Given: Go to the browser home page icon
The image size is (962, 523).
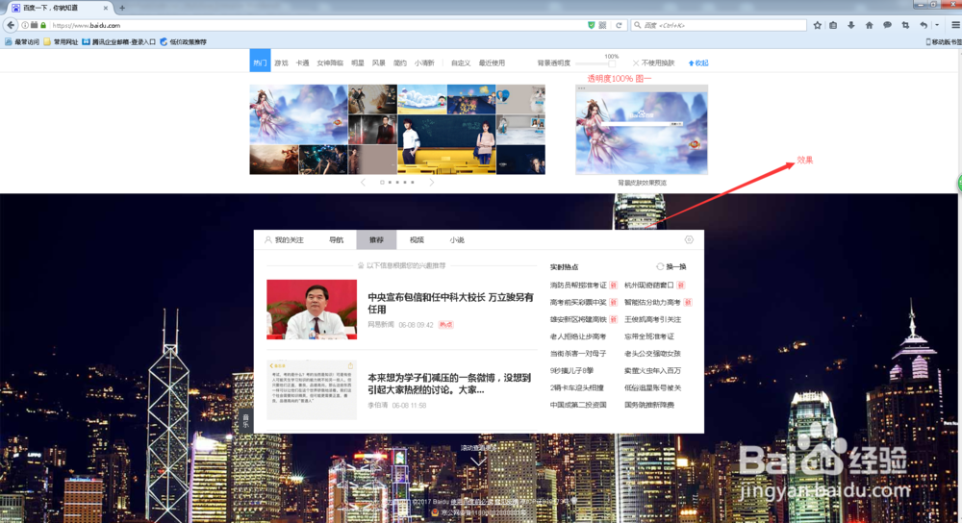Looking at the screenshot, I should pos(869,25).
